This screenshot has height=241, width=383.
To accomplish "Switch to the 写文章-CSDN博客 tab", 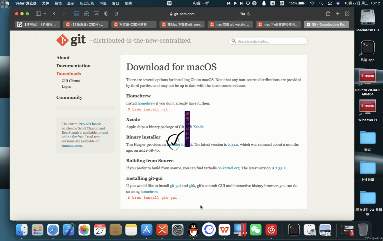I will click(x=134, y=24).
